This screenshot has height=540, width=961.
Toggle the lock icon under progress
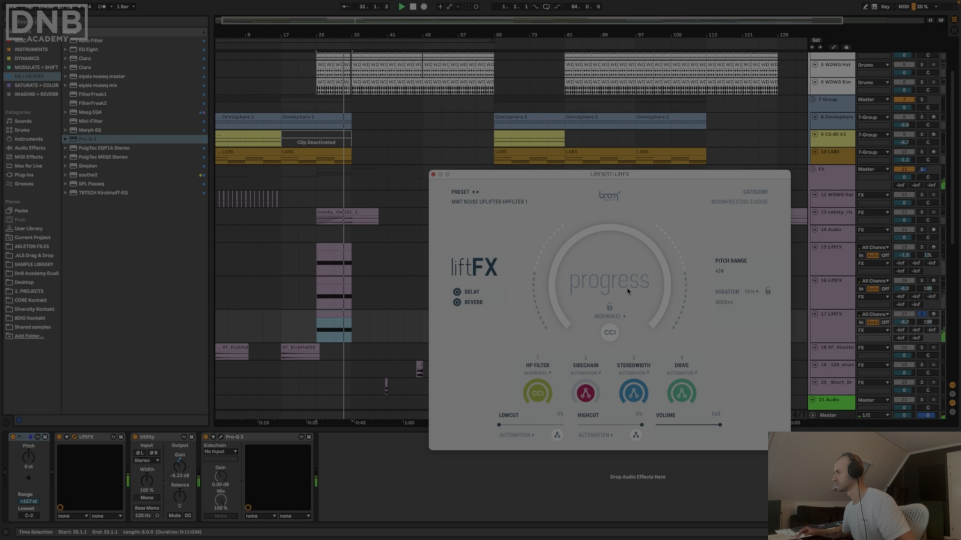[x=610, y=306]
